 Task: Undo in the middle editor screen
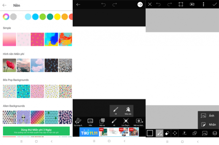tap(104, 5)
